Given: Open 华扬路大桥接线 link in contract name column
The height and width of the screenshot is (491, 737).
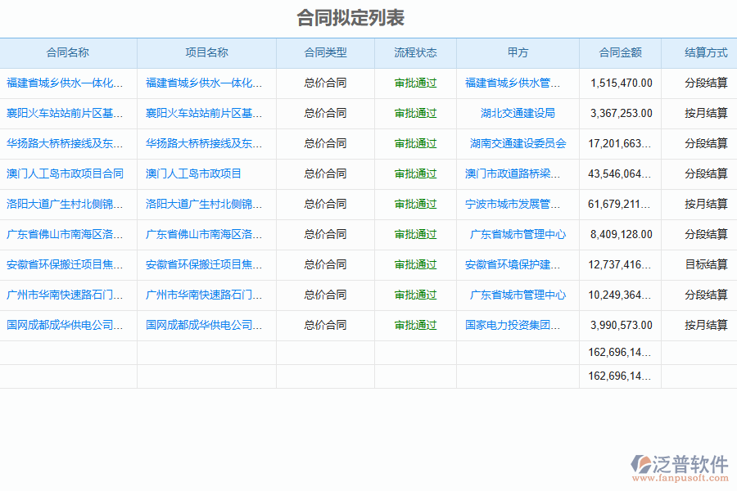Looking at the screenshot, I should (66, 143).
